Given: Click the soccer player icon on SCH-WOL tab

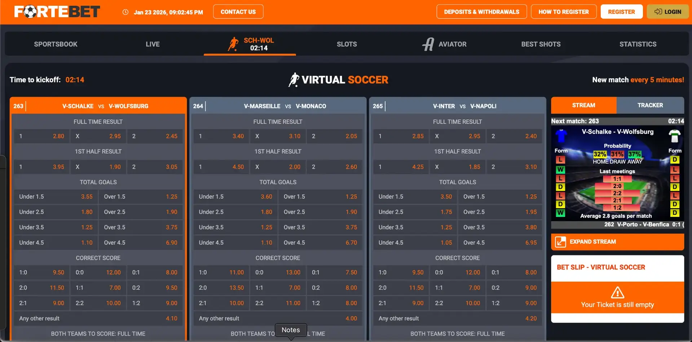Looking at the screenshot, I should coord(233,44).
